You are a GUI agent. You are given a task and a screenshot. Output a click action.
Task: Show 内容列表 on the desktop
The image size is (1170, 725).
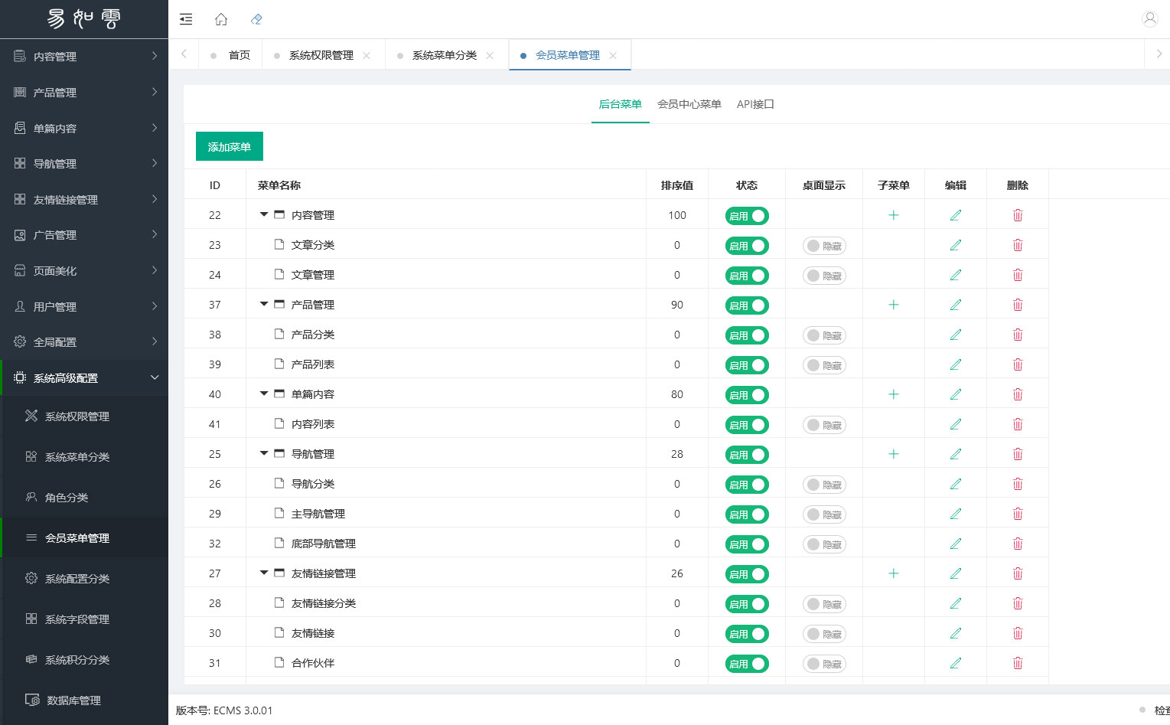pyautogui.click(x=824, y=425)
